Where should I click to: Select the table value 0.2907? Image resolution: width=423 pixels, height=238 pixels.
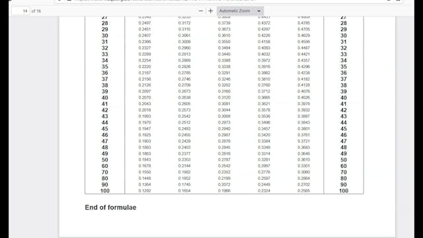coord(224,135)
